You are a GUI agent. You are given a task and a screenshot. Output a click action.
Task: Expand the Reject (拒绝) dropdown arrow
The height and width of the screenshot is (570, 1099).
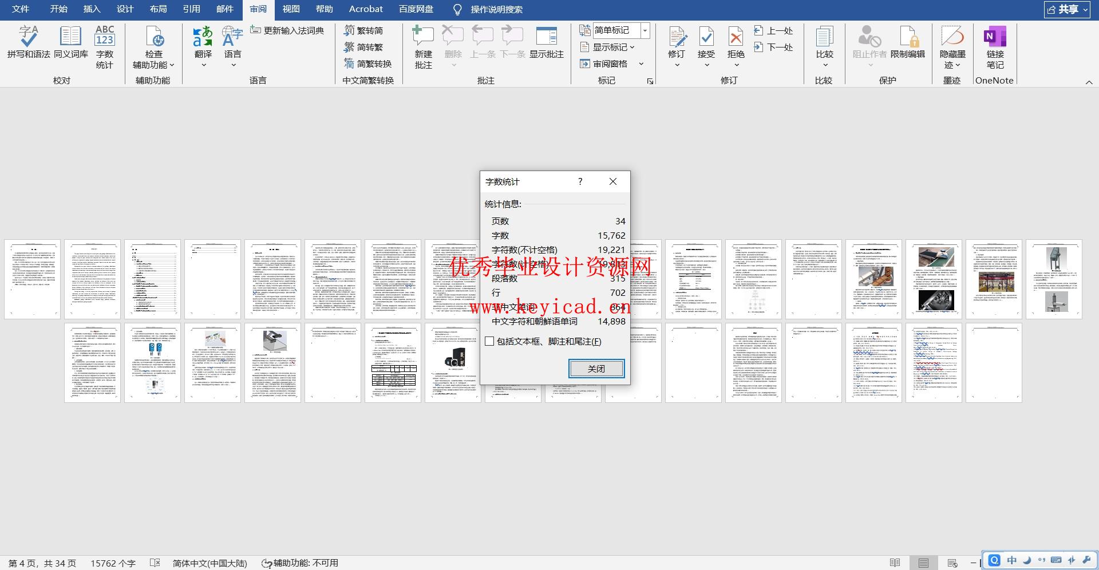pyautogui.click(x=737, y=65)
